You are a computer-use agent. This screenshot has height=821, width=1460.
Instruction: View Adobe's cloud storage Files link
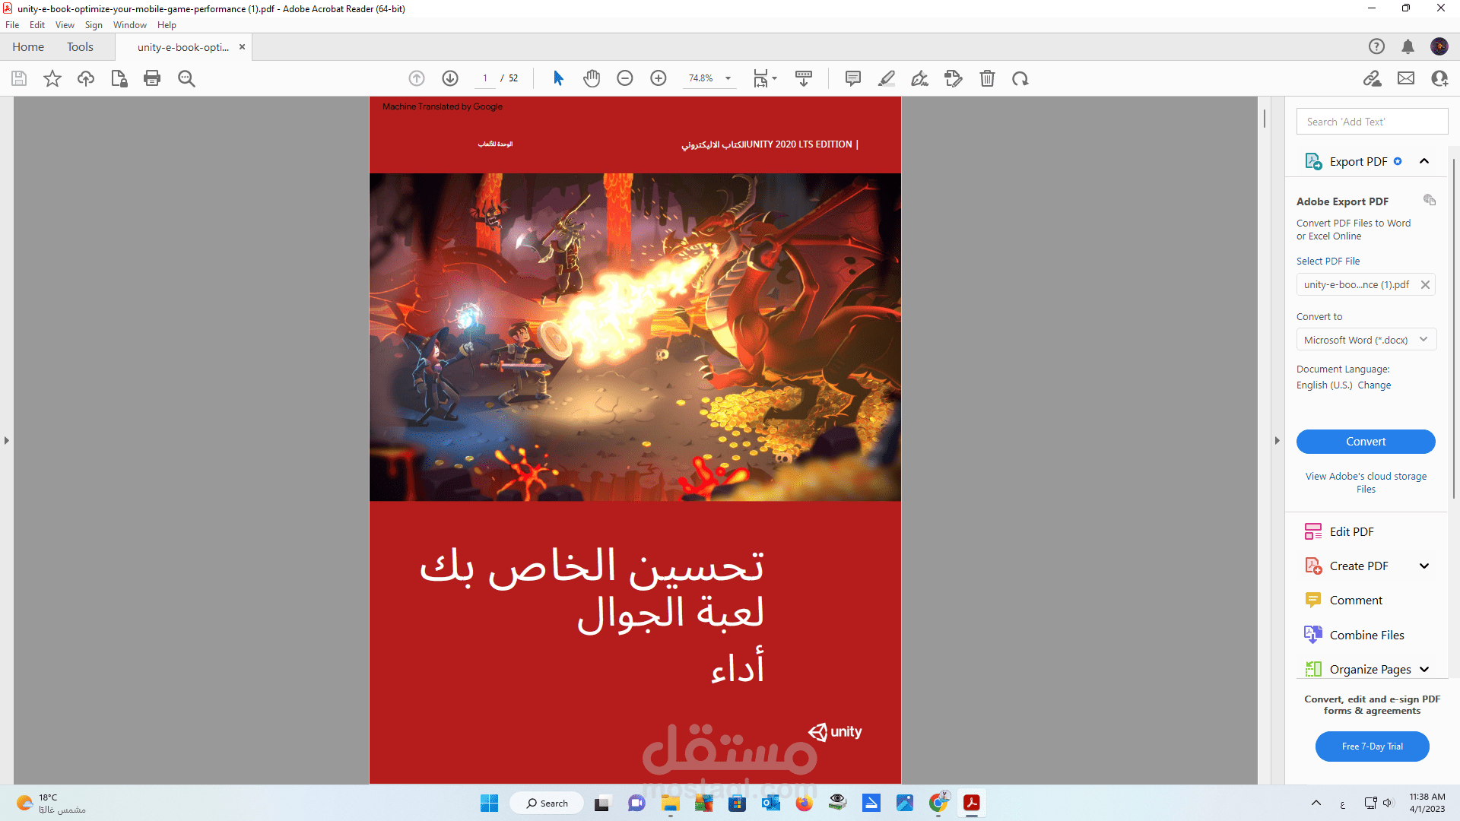point(1366,483)
